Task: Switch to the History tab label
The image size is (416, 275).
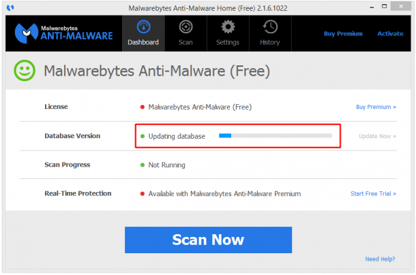Action: (270, 42)
